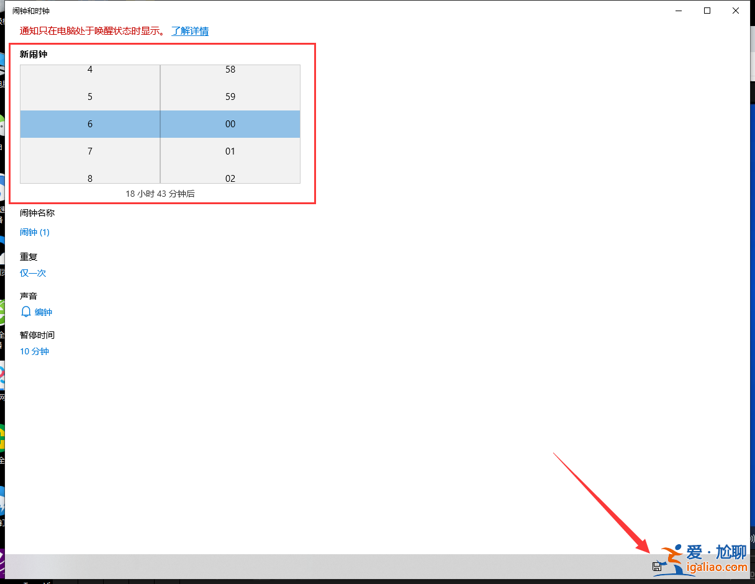Select hour 7 in the hour column
The image size is (755, 584).
tap(89, 151)
